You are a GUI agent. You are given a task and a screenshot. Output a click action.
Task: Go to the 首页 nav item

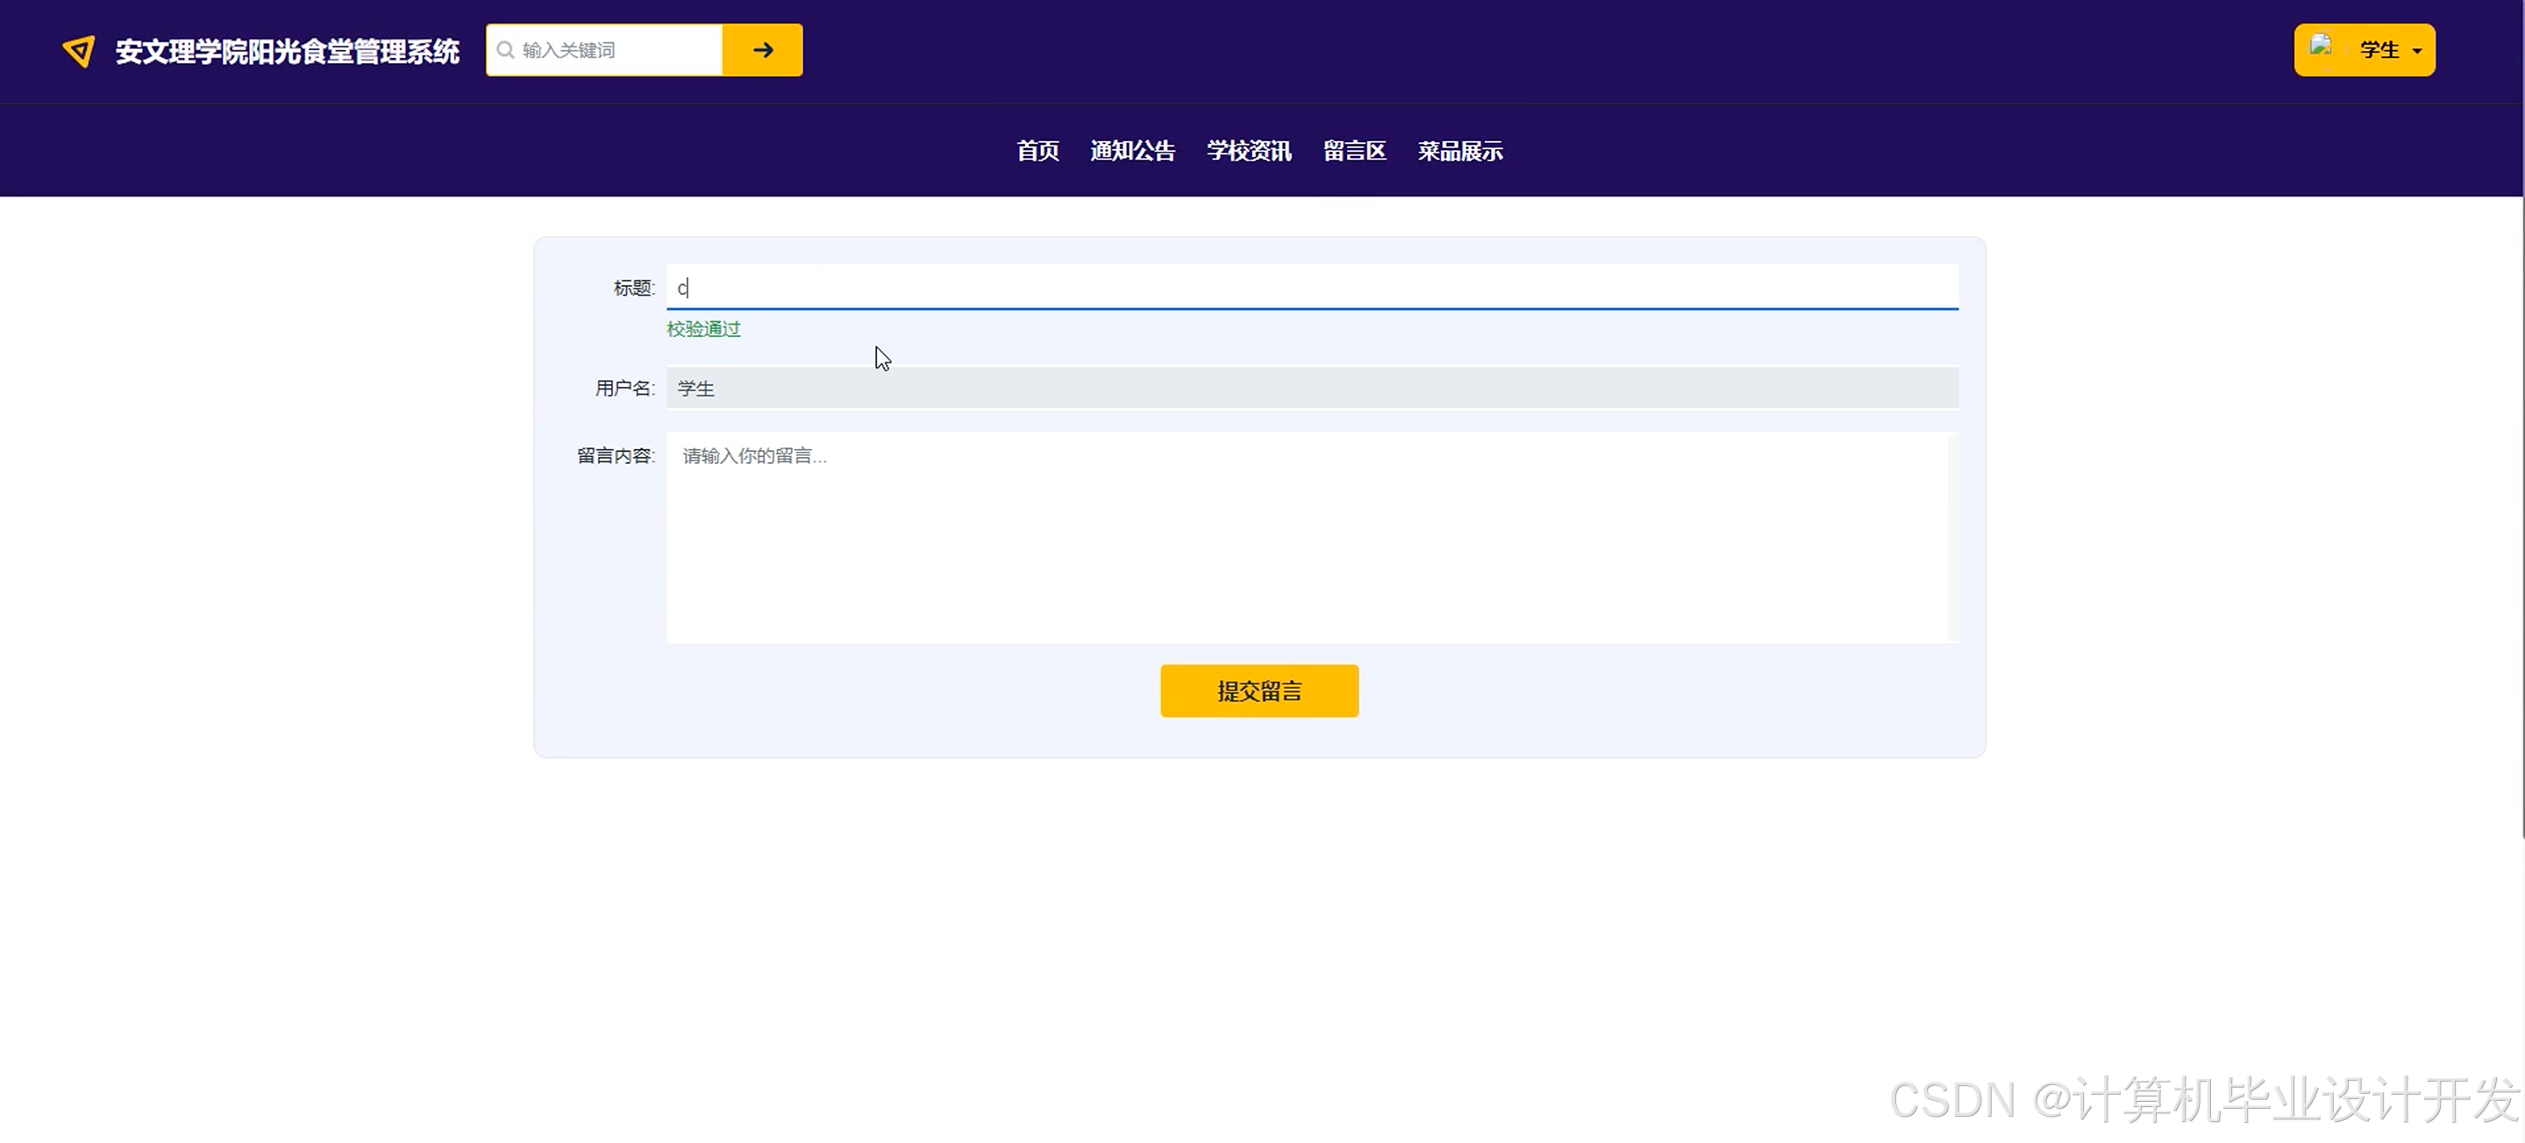pos(1037,151)
